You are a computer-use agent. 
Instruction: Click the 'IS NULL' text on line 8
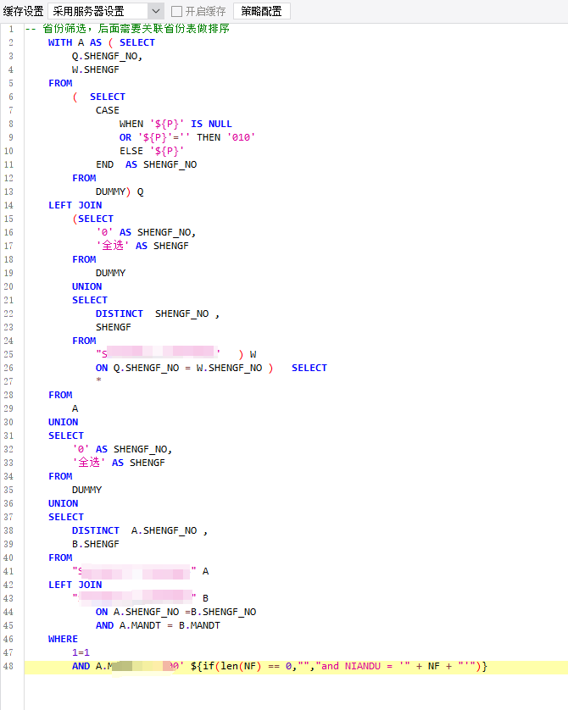[x=211, y=124]
